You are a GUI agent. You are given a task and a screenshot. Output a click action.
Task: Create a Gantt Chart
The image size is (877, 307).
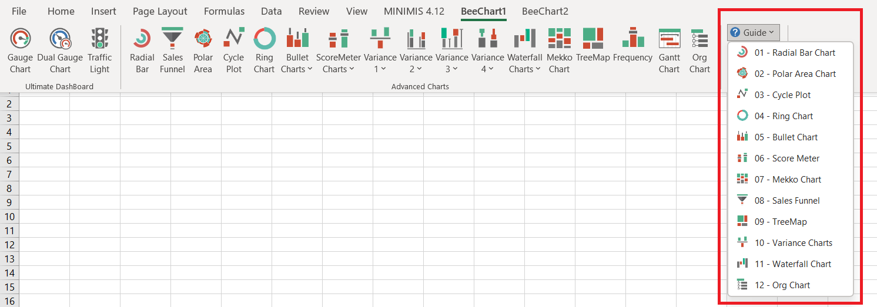[x=669, y=50]
